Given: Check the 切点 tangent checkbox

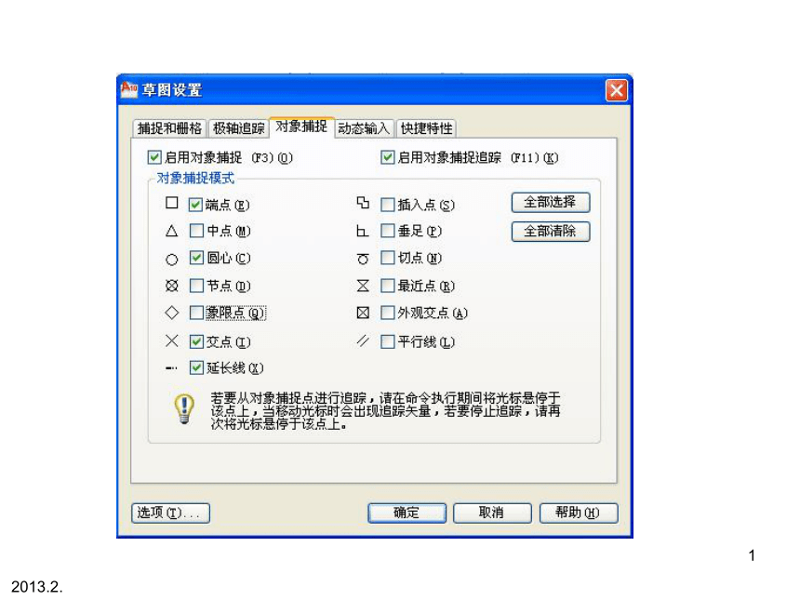Looking at the screenshot, I should (x=388, y=258).
